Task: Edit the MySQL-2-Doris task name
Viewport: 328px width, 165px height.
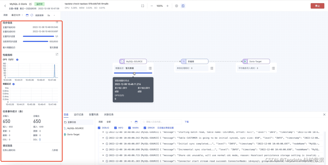Action: point(30,4)
